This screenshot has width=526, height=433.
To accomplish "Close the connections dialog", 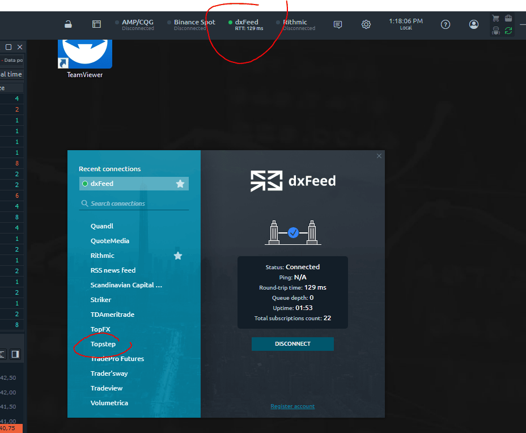I will 379,156.
